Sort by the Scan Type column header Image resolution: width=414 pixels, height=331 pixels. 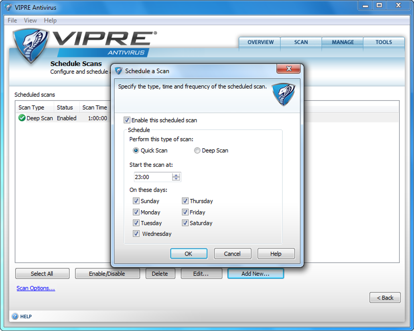[34, 108]
